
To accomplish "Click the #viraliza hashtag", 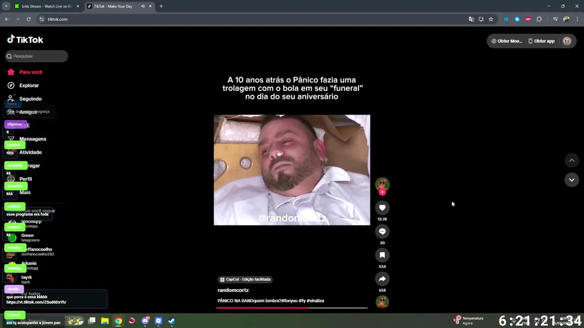I will (315, 301).
